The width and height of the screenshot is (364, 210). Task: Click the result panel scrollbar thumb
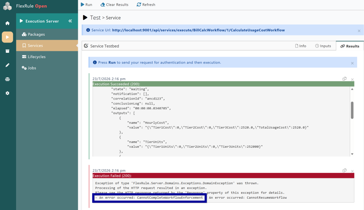[x=352, y=110]
